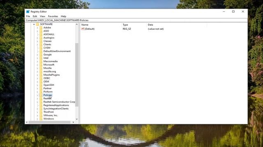Select the Classes key label
This screenshot has height=147, width=263.
(x=48, y=41)
